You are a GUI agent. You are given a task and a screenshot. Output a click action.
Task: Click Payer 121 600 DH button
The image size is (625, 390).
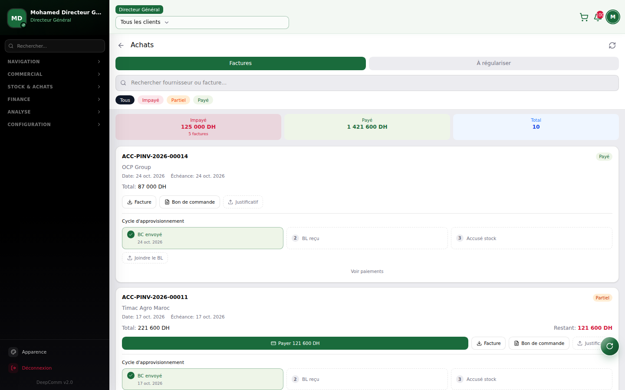[295, 343]
